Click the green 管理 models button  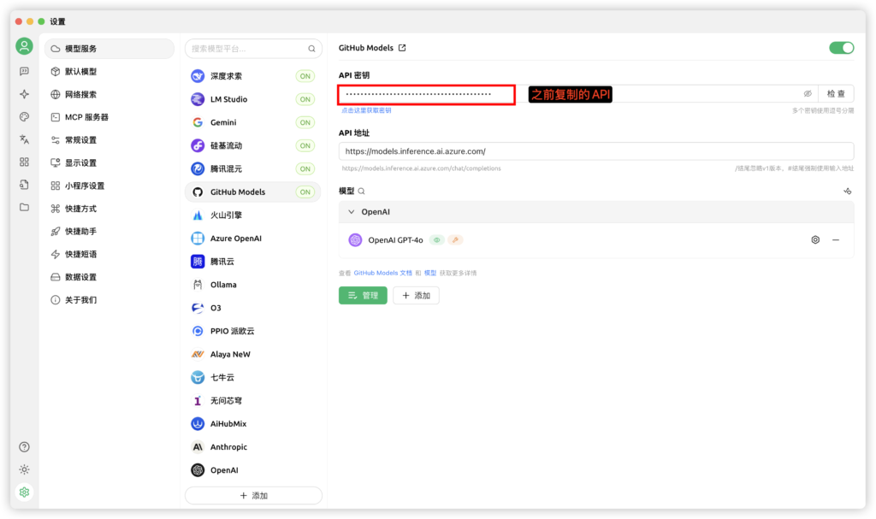tap(363, 296)
